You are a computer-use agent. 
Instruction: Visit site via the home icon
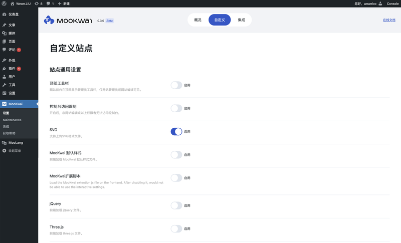[x=12, y=4]
